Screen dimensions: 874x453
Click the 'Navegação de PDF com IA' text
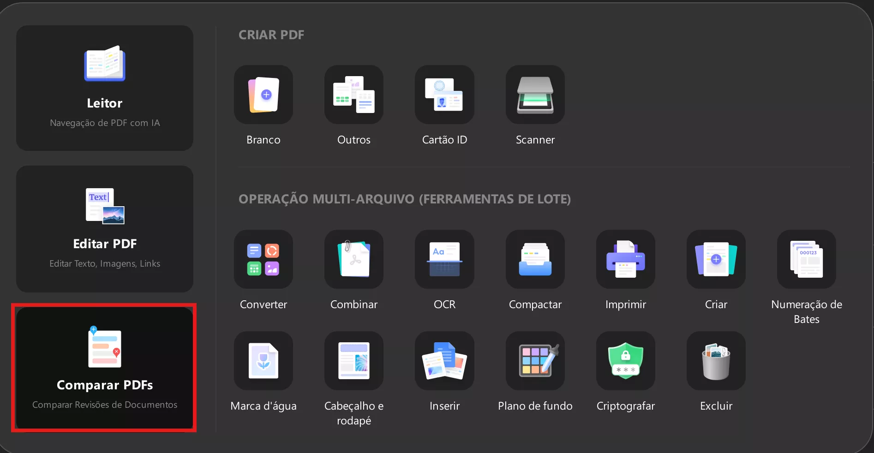[x=105, y=123]
